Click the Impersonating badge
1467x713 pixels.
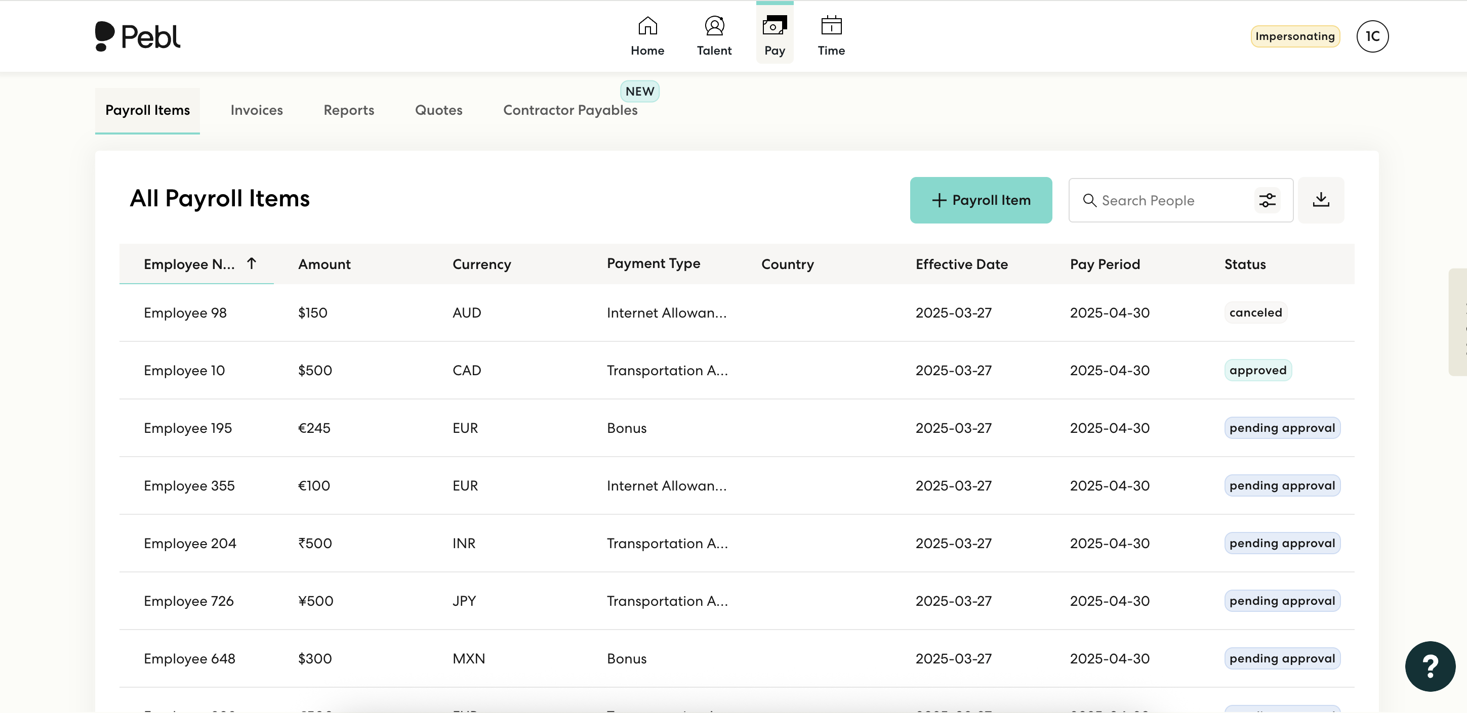pyautogui.click(x=1294, y=36)
